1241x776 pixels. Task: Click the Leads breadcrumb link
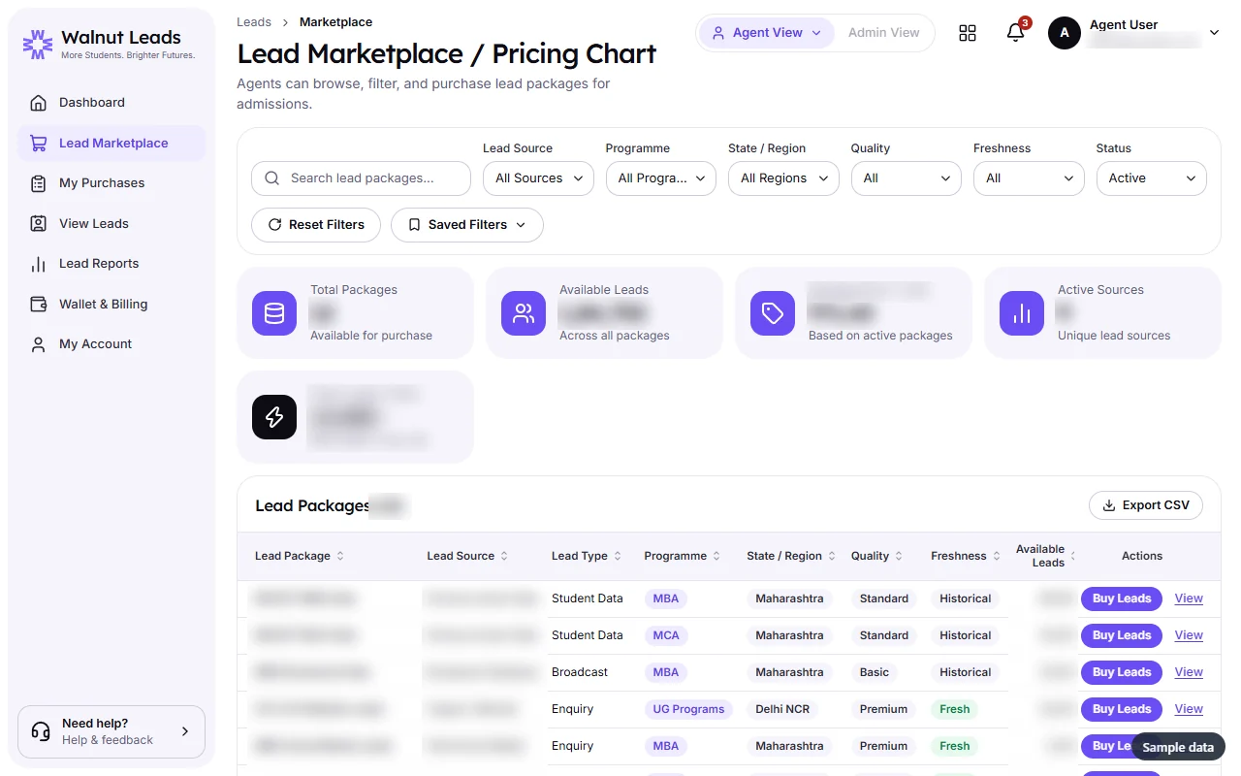tap(254, 22)
